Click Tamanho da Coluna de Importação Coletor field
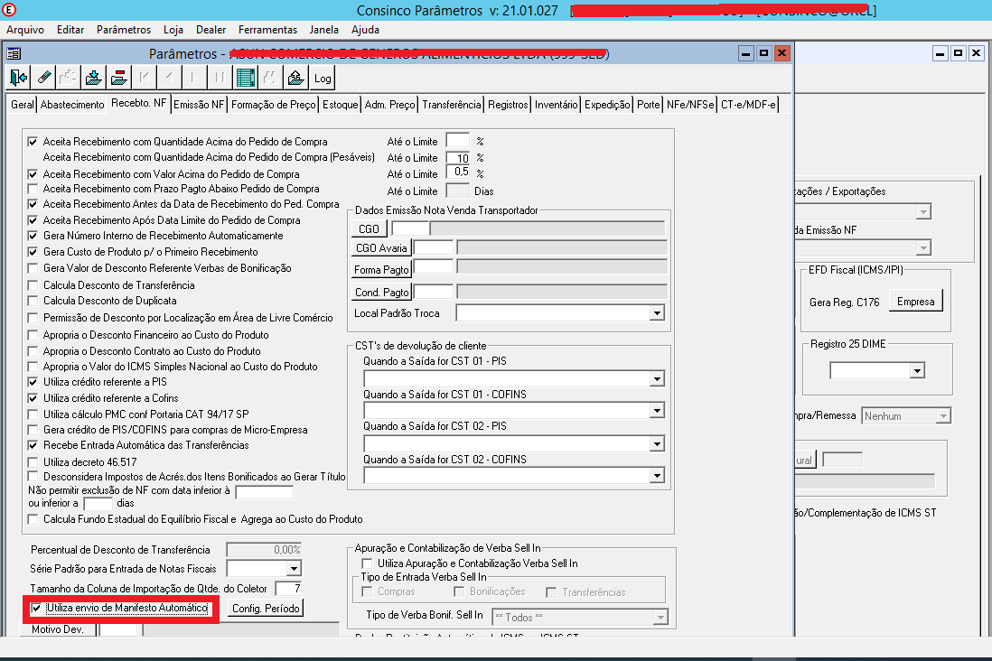The height and width of the screenshot is (661, 992). click(x=288, y=589)
